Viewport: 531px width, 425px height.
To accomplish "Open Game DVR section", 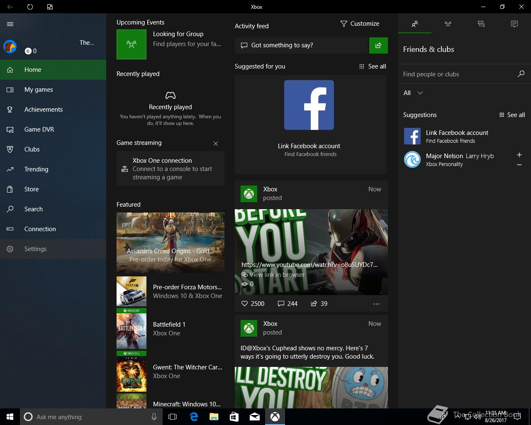I will tap(53, 129).
